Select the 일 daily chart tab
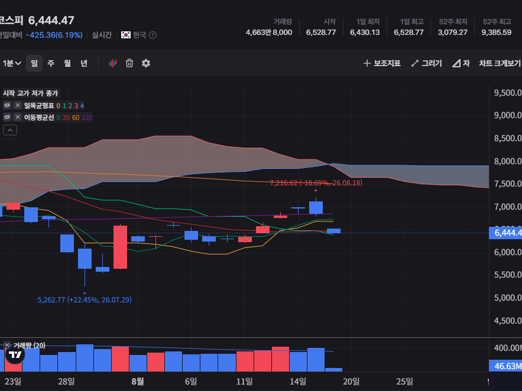 [34, 63]
